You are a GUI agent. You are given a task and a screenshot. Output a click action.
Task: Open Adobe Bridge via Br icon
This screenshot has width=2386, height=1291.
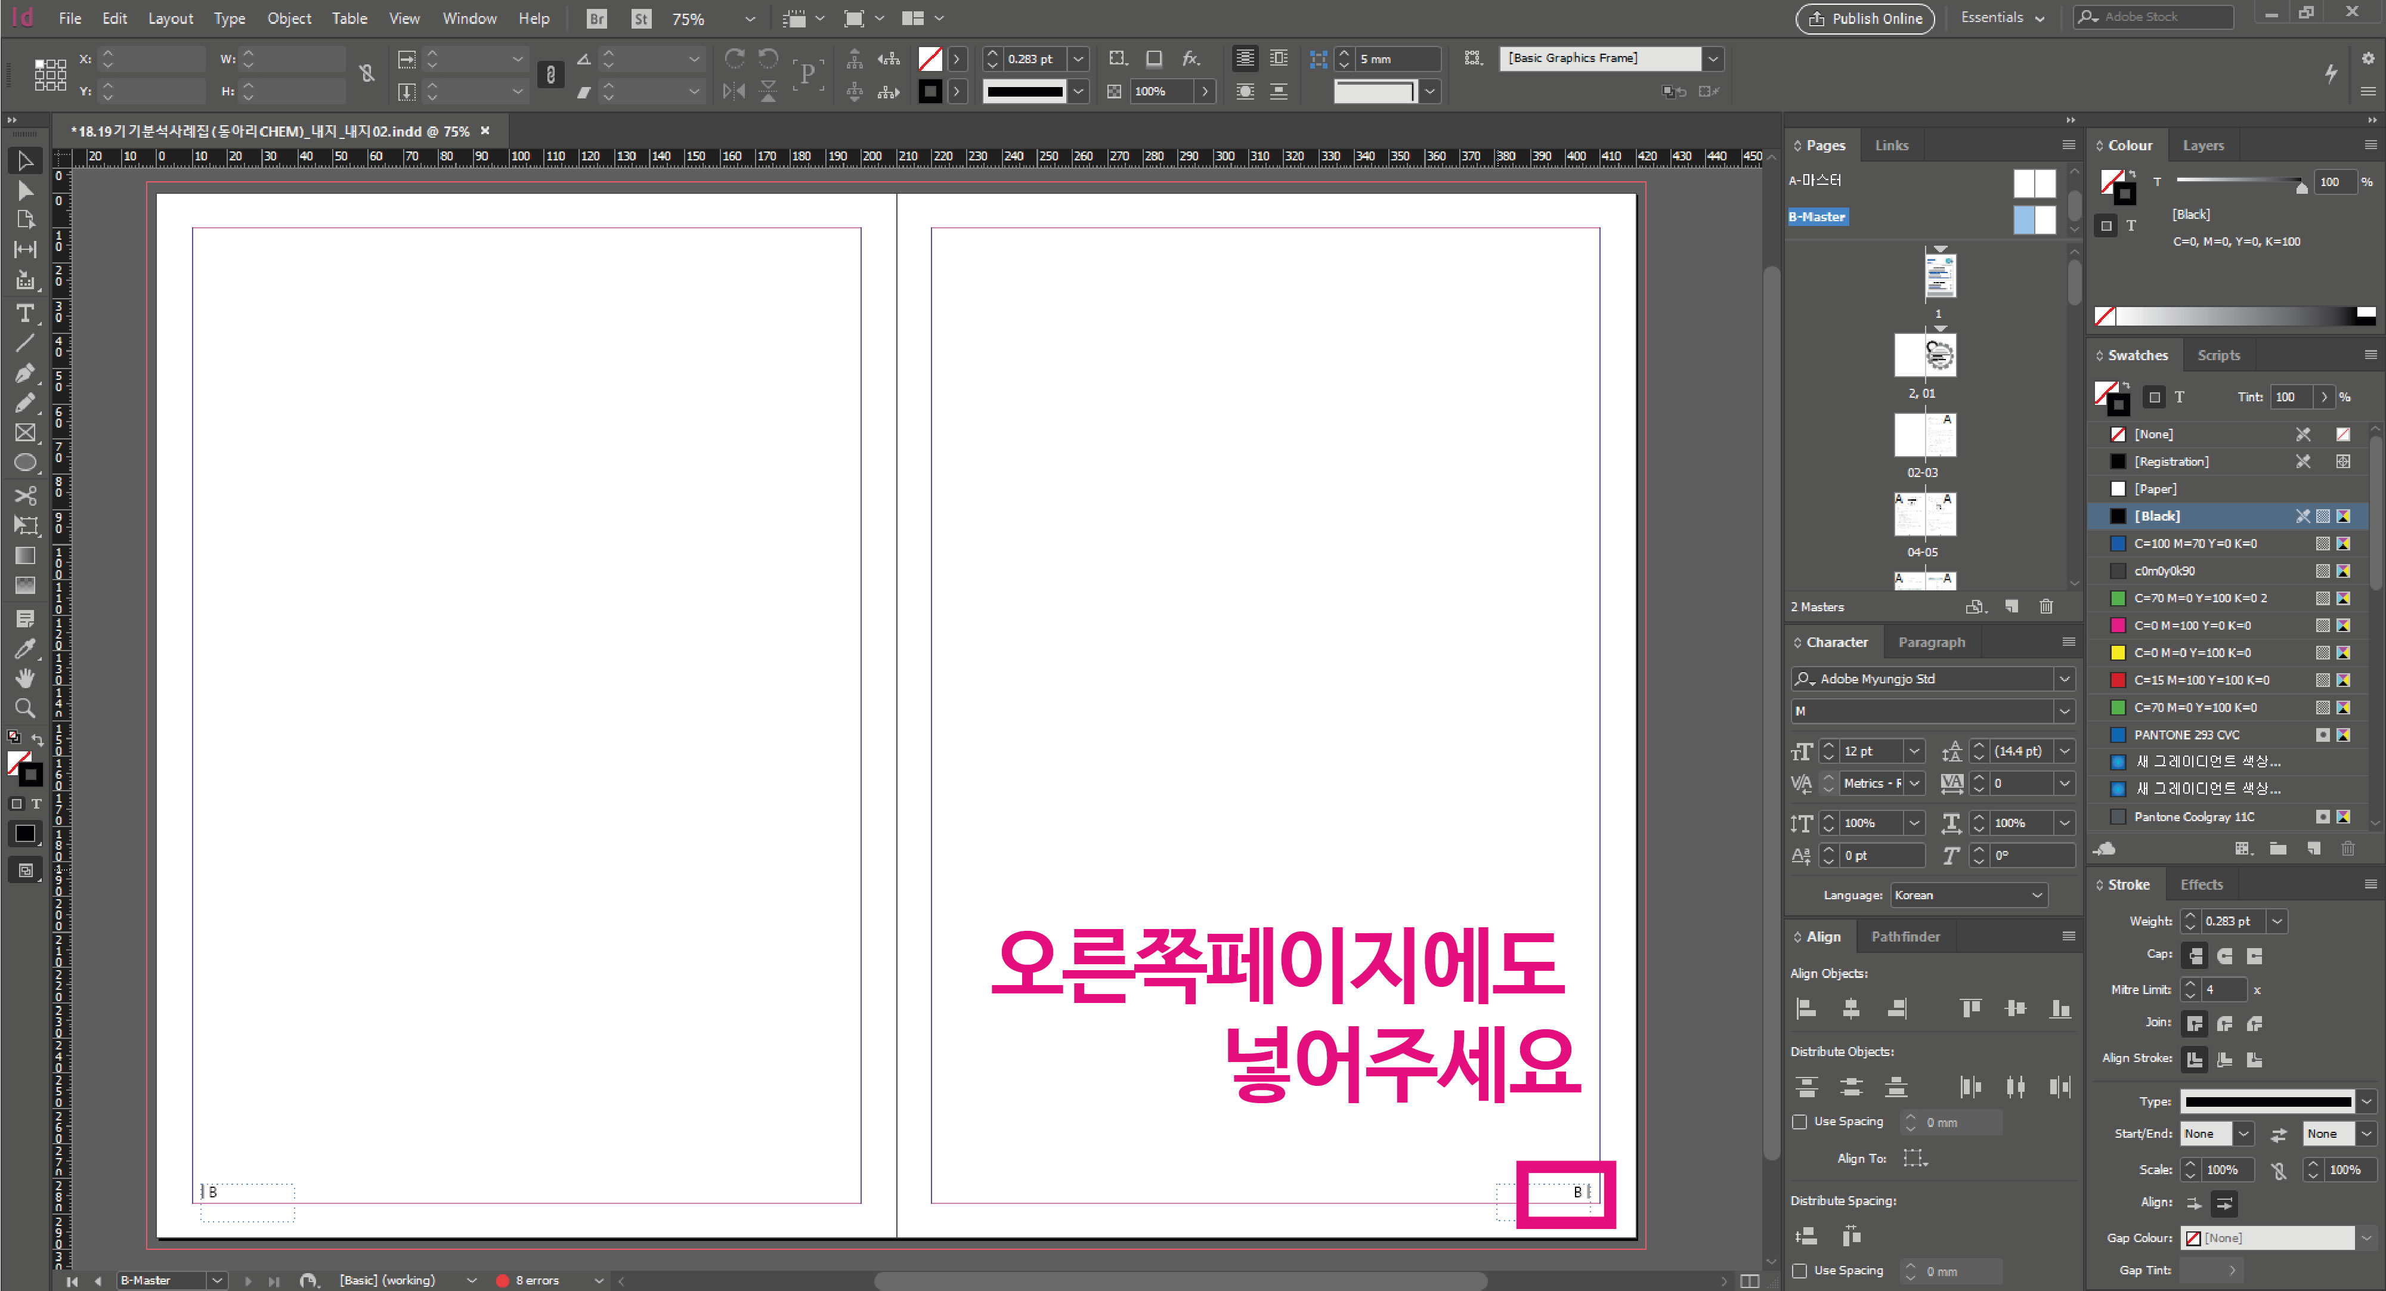[x=596, y=18]
